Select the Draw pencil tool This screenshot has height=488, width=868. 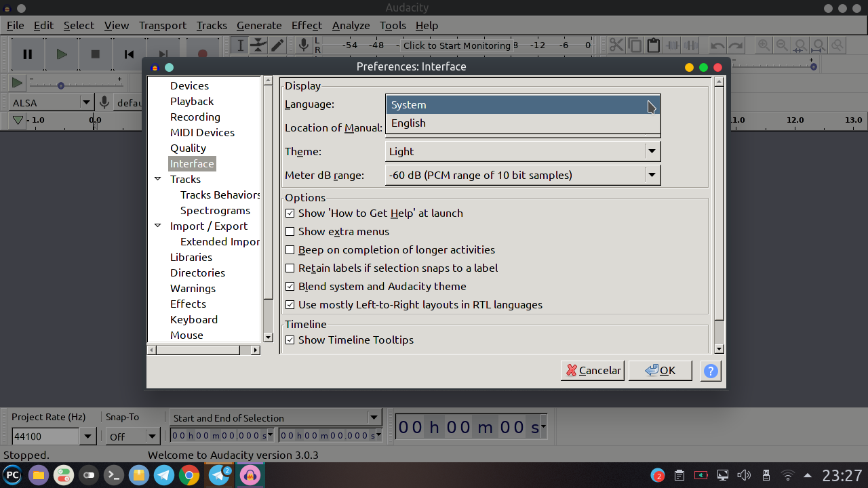277,45
